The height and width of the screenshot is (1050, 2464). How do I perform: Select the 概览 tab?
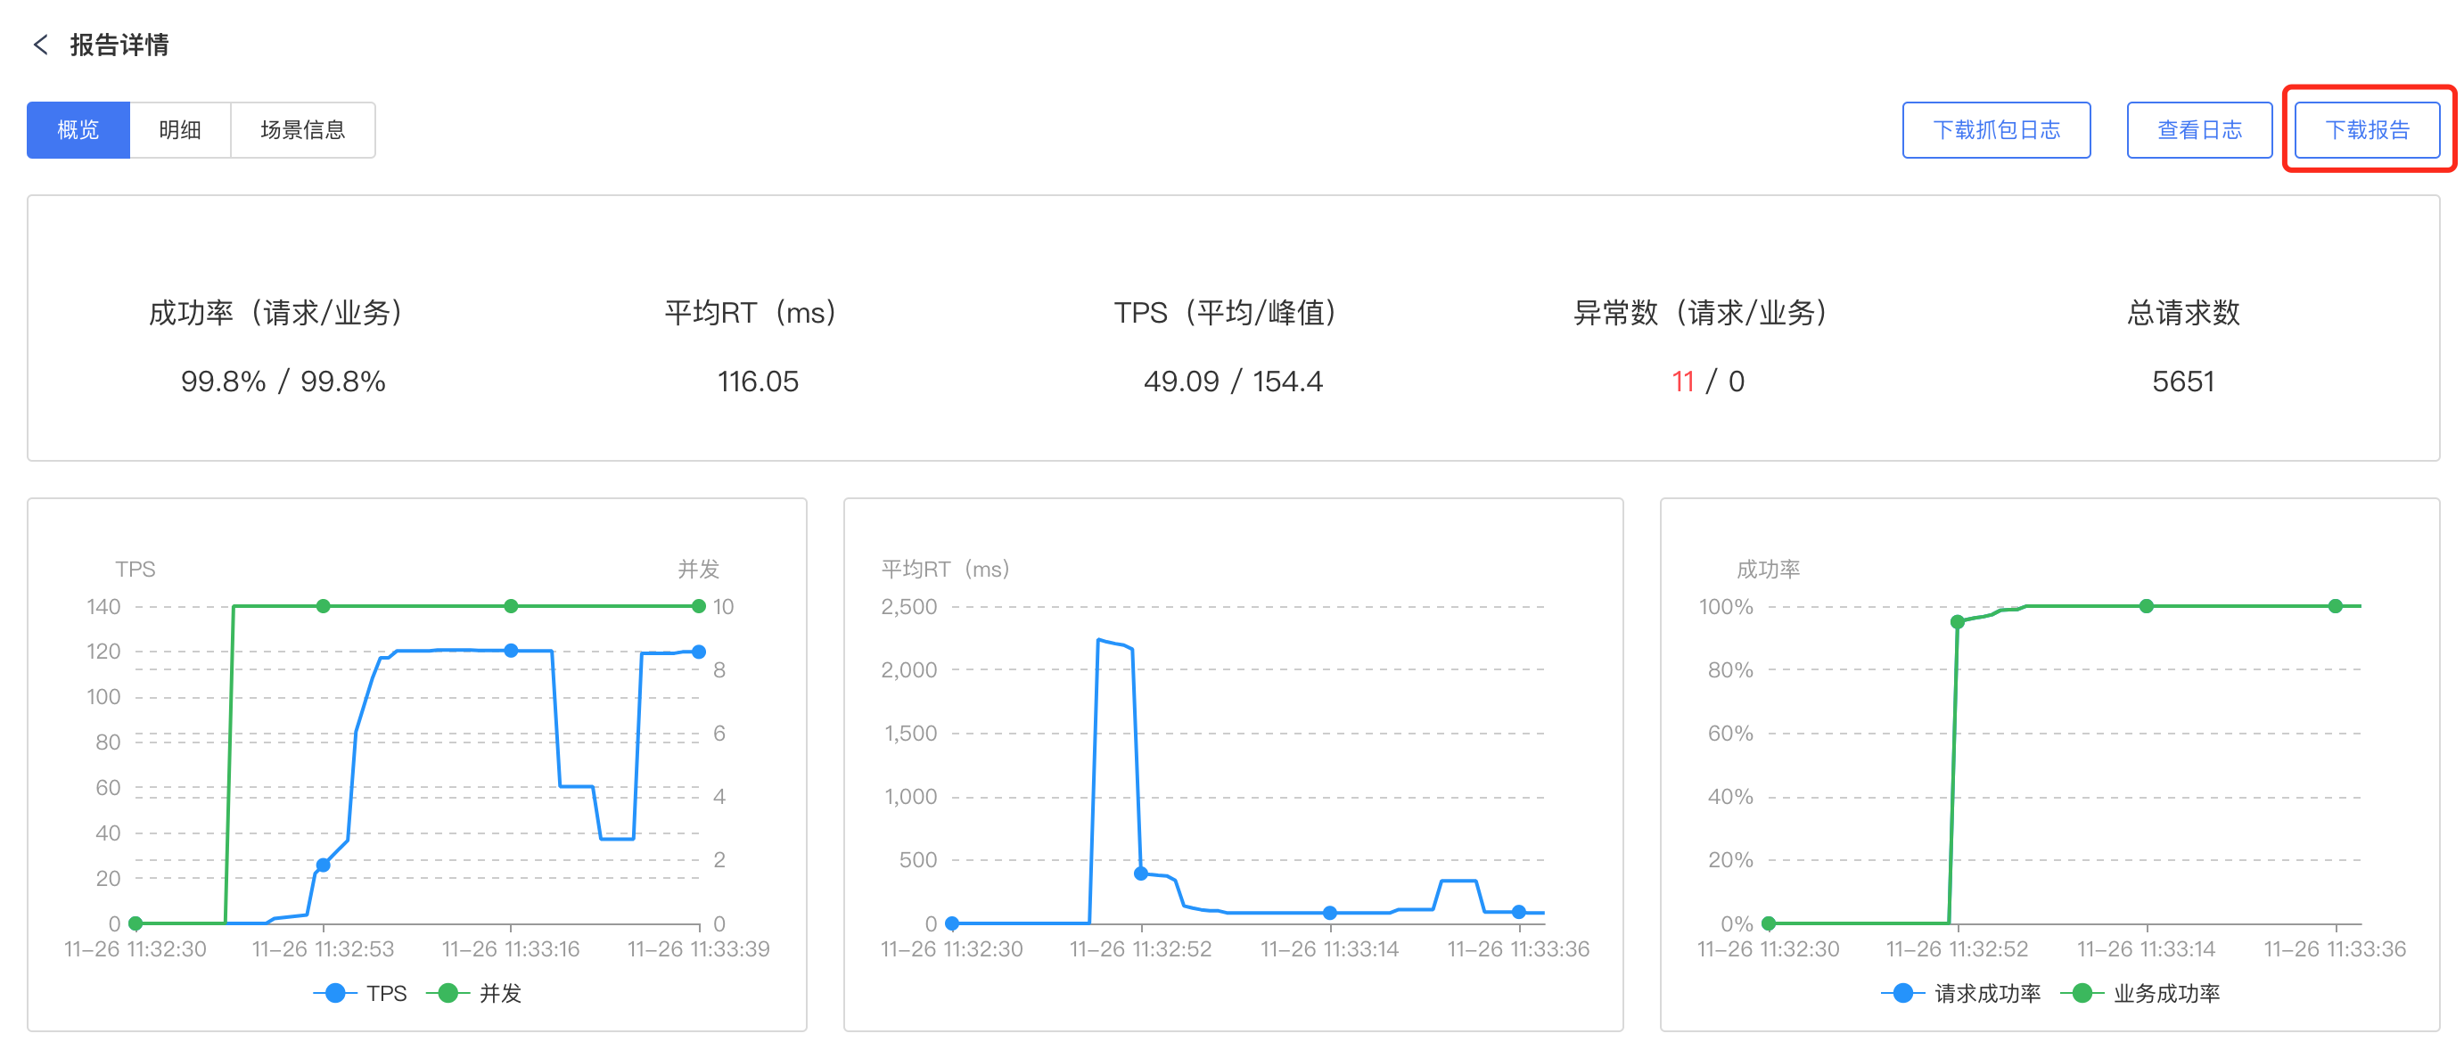pos(78,130)
